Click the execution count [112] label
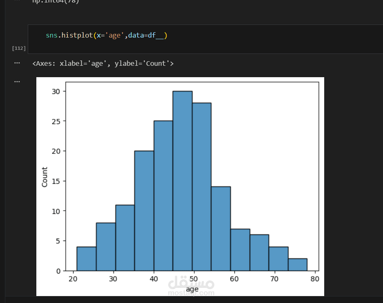383x303 pixels. point(19,48)
